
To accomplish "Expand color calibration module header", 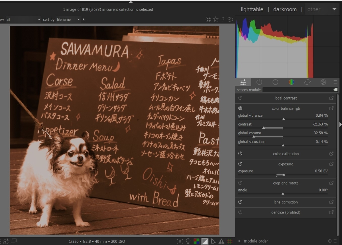I will tap(286, 154).
